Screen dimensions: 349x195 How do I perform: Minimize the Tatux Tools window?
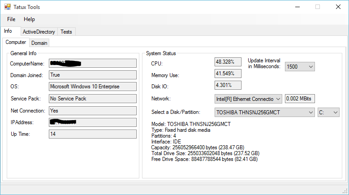pos(297,7)
